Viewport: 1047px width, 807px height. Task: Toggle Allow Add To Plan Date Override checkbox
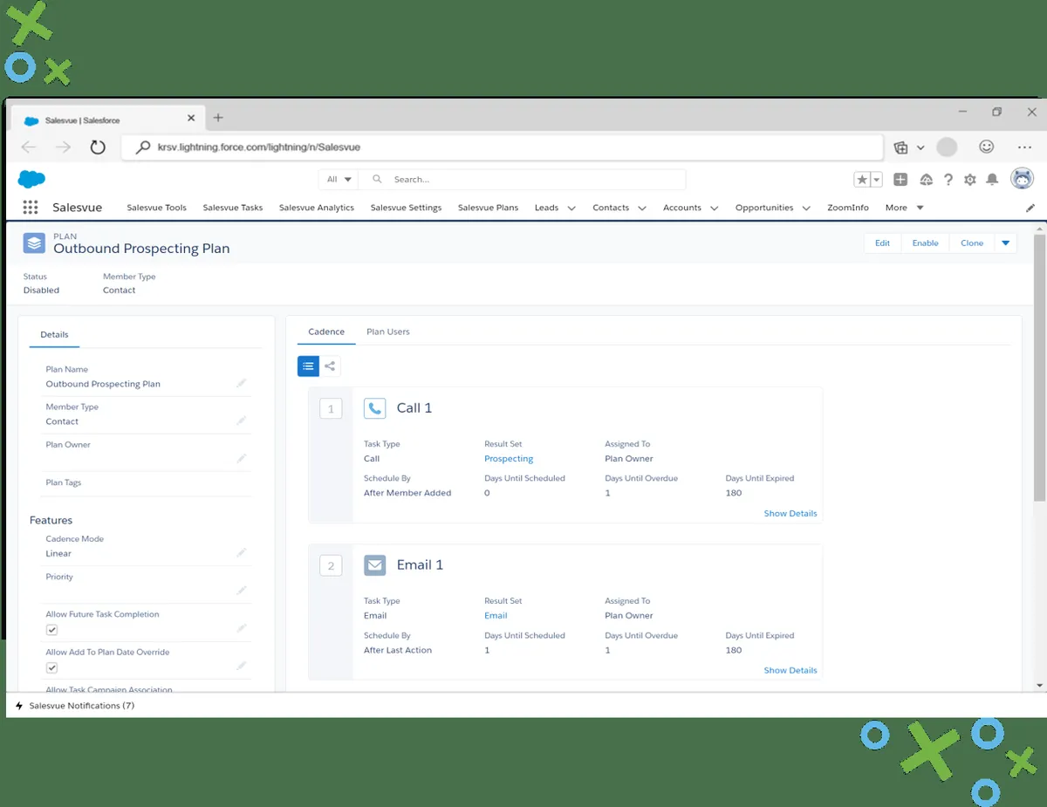[51, 667]
